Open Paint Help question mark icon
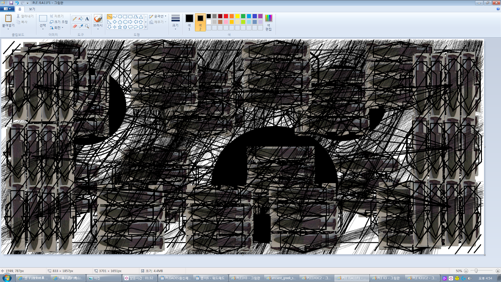Image resolution: width=501 pixels, height=282 pixels. [x=498, y=9]
